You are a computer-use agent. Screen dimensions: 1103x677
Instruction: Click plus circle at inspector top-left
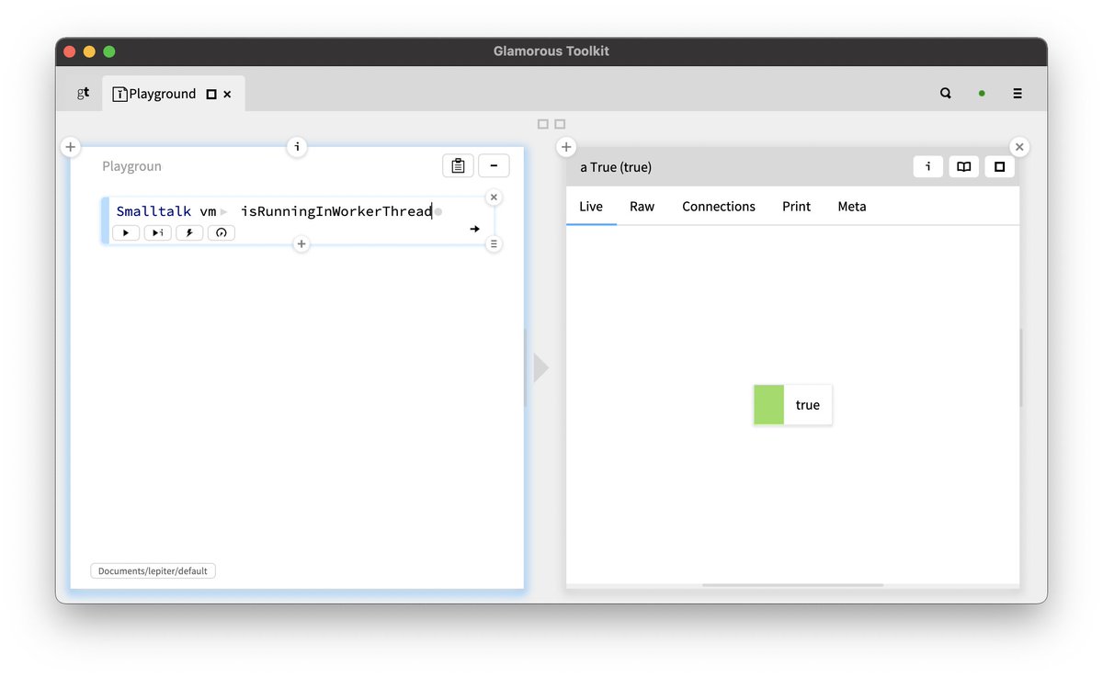coord(566,147)
